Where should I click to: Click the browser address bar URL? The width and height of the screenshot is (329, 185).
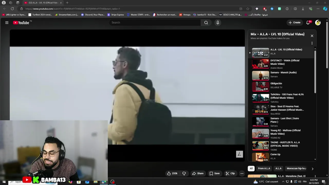pos(73,9)
